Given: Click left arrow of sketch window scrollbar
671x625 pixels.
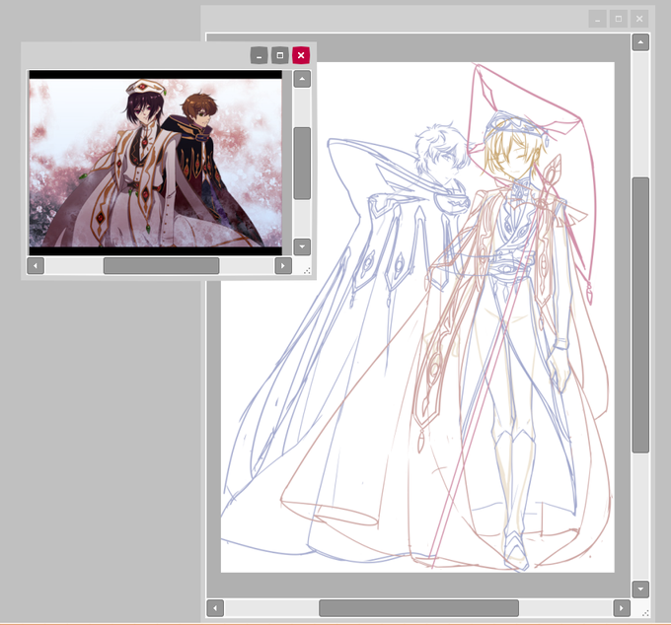Looking at the screenshot, I should 215,608.
